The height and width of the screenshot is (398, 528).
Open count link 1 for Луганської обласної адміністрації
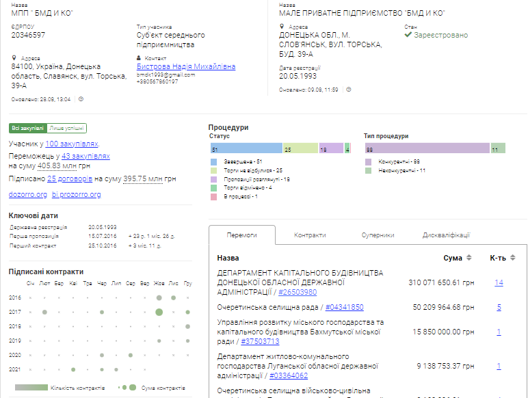[499, 366]
